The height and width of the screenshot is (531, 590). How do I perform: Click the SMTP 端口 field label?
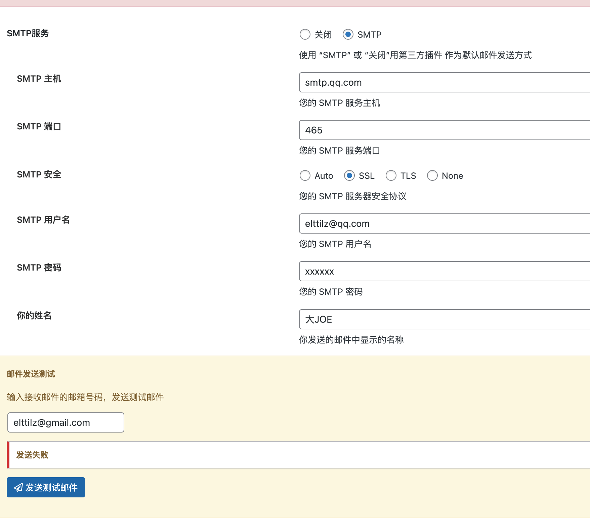39,126
